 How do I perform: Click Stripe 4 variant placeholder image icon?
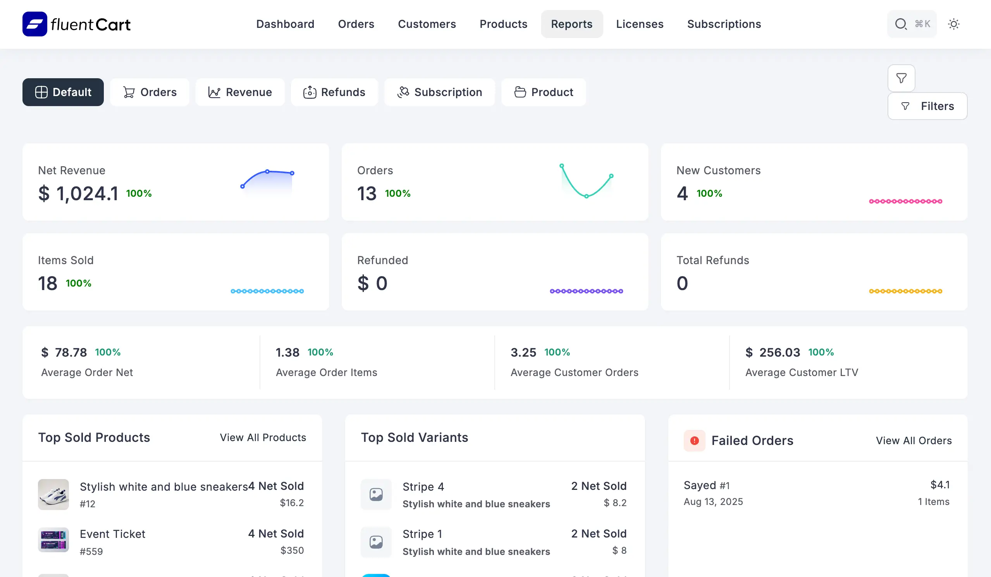[376, 495]
